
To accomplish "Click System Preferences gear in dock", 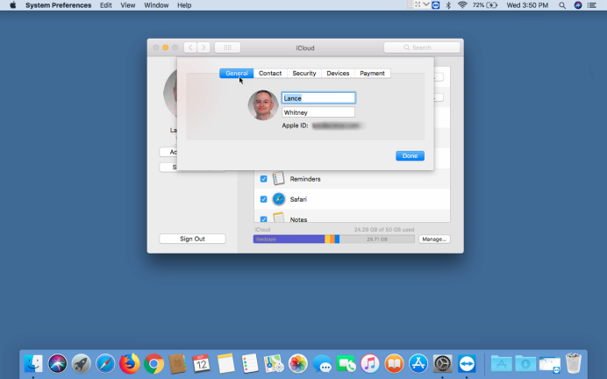I will pos(442,363).
